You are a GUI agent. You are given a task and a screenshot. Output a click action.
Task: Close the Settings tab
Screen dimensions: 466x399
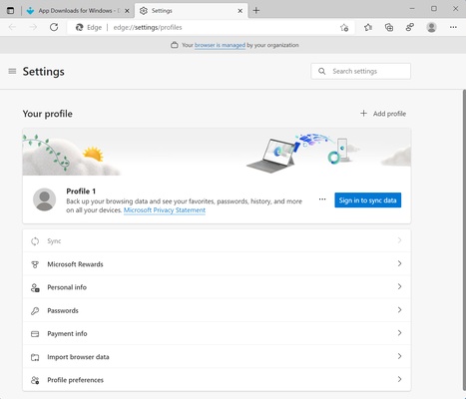coord(240,11)
